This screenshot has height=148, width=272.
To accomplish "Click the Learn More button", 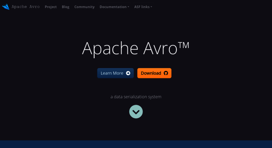I will (x=116, y=73).
